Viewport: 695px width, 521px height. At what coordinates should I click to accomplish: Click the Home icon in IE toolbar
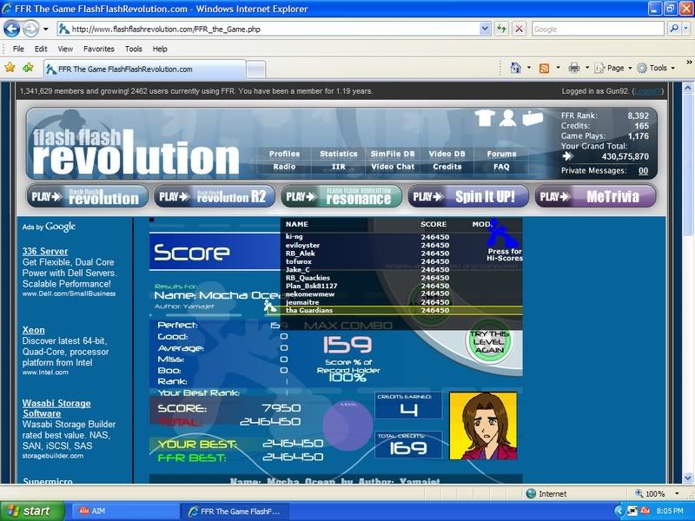515,68
